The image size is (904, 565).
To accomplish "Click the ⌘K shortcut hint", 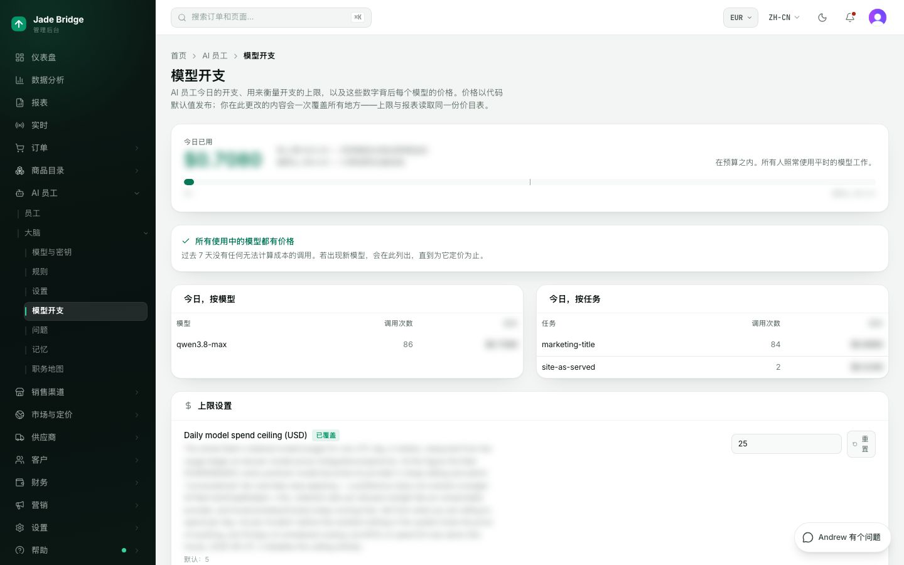I will [358, 18].
